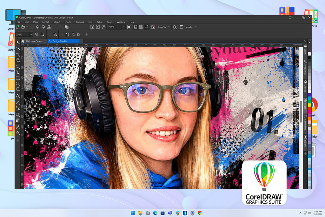325x217 pixels.
Task: Select the Interactive Fill tool
Action: click(18, 133)
